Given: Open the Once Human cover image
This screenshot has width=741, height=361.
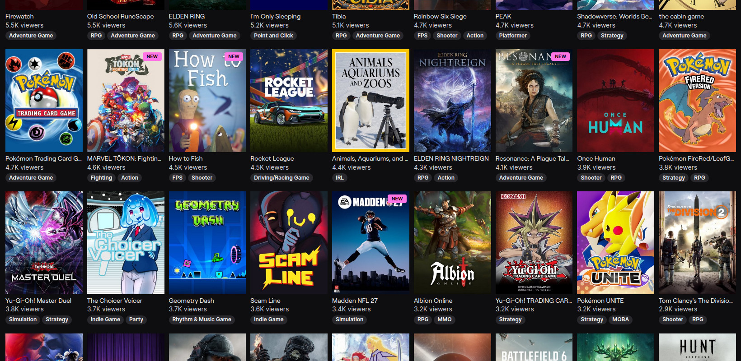Looking at the screenshot, I should click(615, 101).
